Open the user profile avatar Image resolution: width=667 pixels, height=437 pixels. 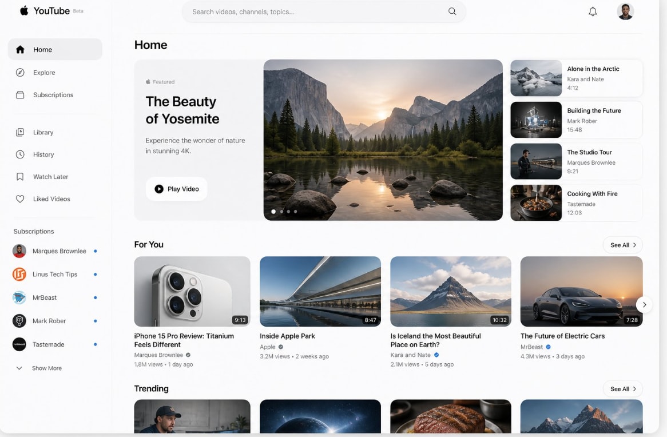coord(625,11)
